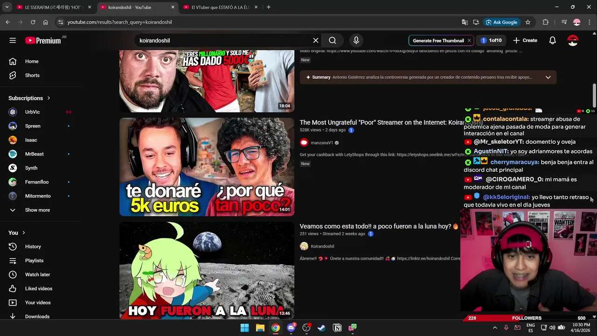Open MrBeast subscription channel
The image size is (597, 336).
click(34, 154)
